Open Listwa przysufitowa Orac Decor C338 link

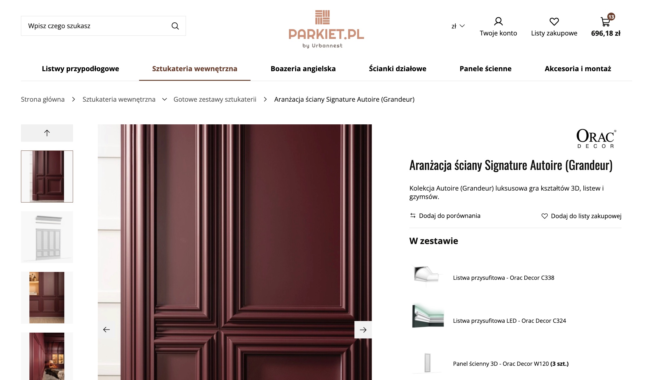tap(503, 278)
